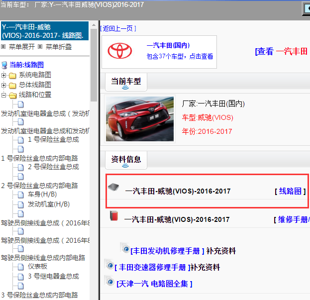Open the 线路图 link for 威驰
The height and width of the screenshot is (300, 310).
[x=290, y=191]
